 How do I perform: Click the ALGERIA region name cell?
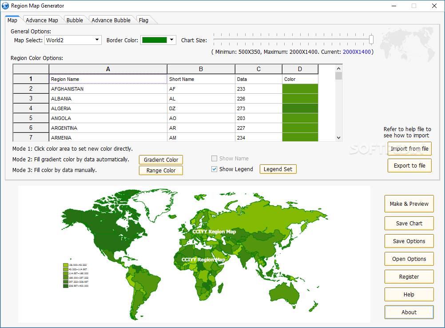pos(108,108)
